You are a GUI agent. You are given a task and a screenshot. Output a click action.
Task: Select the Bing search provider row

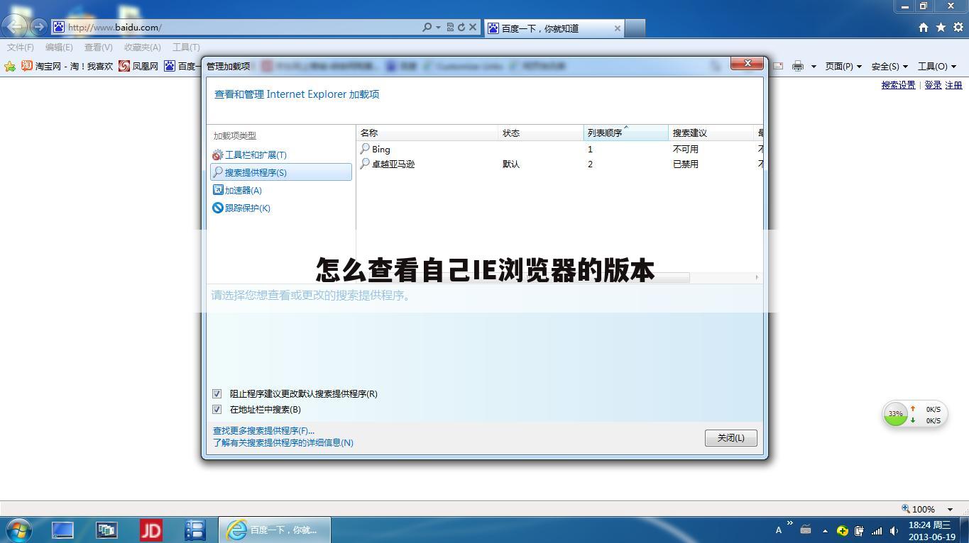(559, 149)
